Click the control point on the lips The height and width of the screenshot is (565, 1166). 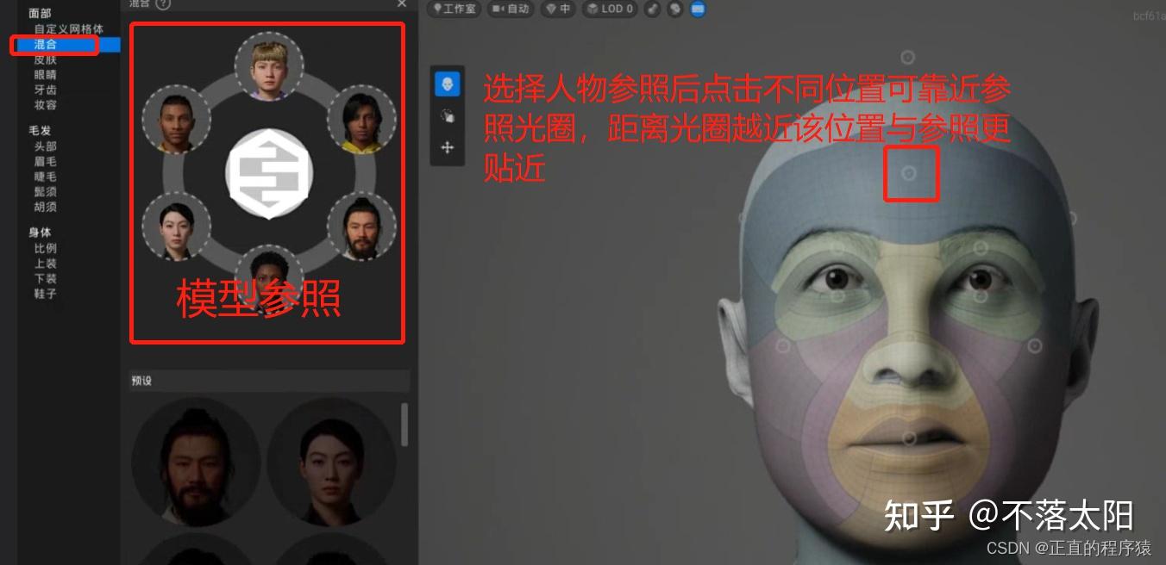(908, 438)
